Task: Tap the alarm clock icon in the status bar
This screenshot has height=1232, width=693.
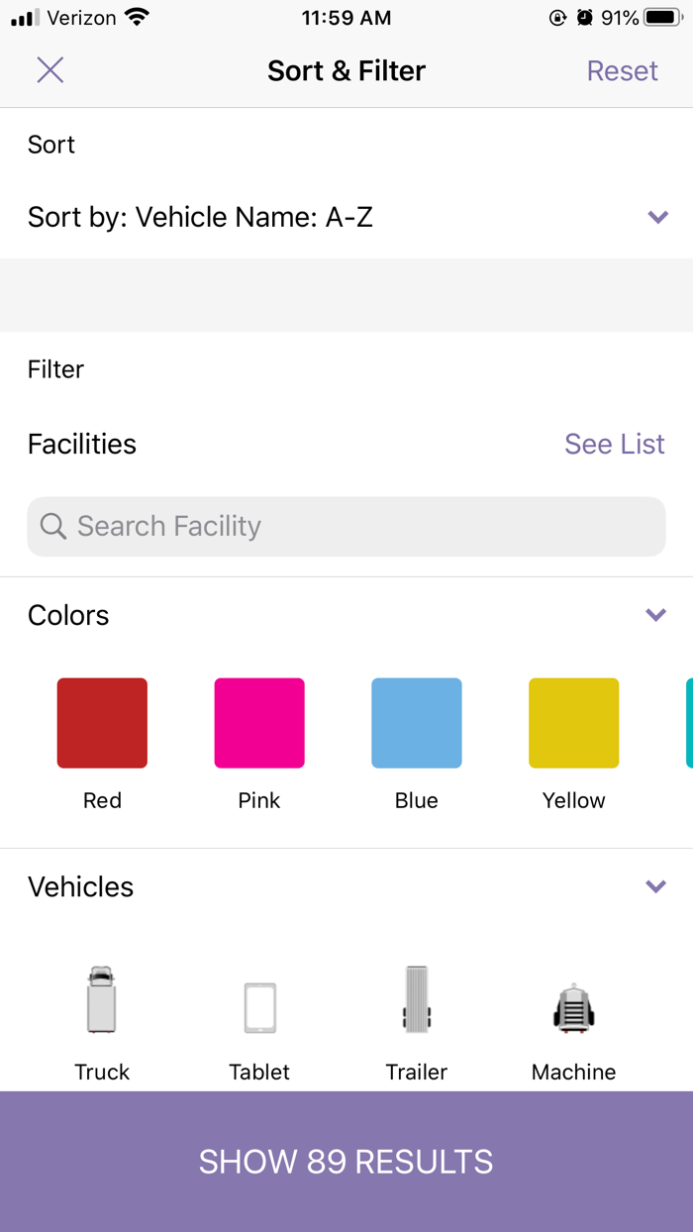Action: [583, 17]
